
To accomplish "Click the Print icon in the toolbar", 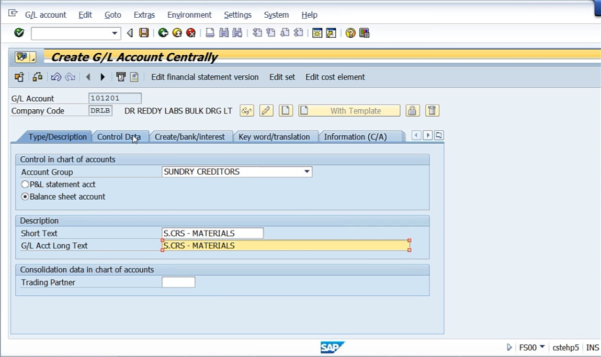I will pyautogui.click(x=210, y=33).
